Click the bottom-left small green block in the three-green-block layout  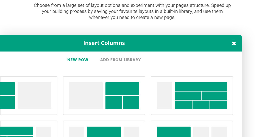click(x=114, y=102)
